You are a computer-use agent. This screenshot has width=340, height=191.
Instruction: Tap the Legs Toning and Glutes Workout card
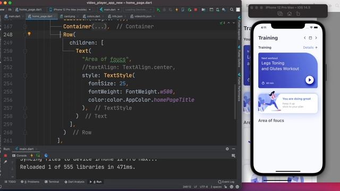[288, 71]
